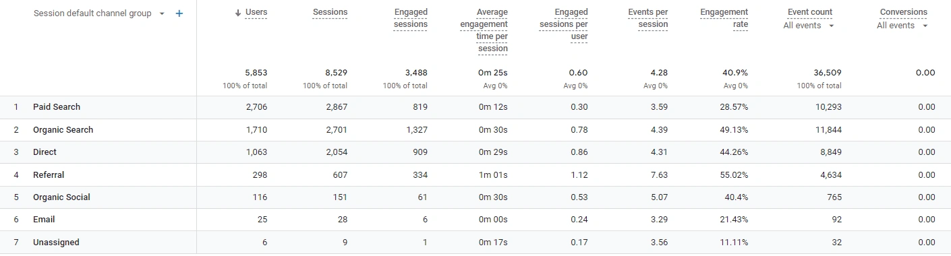Select the Referral channel row
This screenshot has width=951, height=256.
(475, 175)
